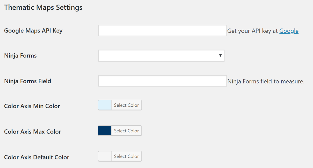Click the Ninja Forms dropdown arrow
This screenshot has height=168, width=313.
[x=220, y=56]
